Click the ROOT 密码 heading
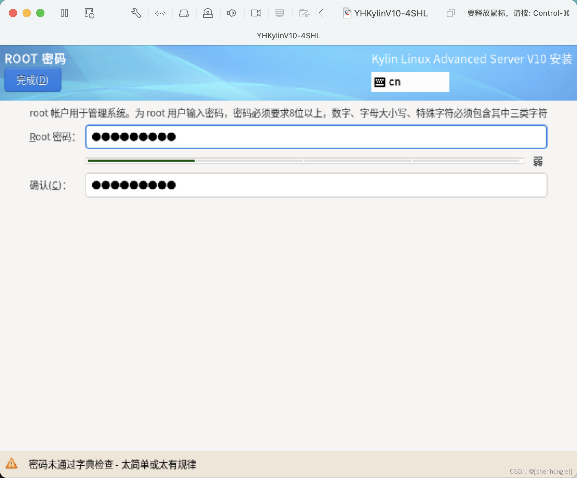577x478 pixels. tap(35, 59)
